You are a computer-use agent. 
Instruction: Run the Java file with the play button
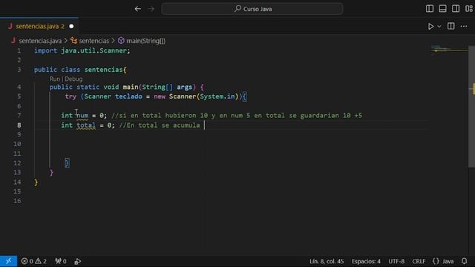point(430,27)
